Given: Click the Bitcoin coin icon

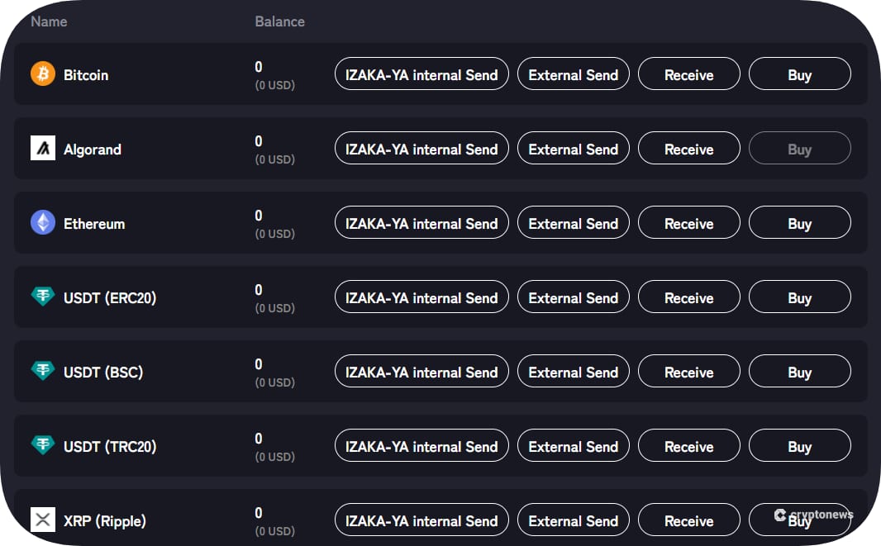Looking at the screenshot, I should coord(43,74).
